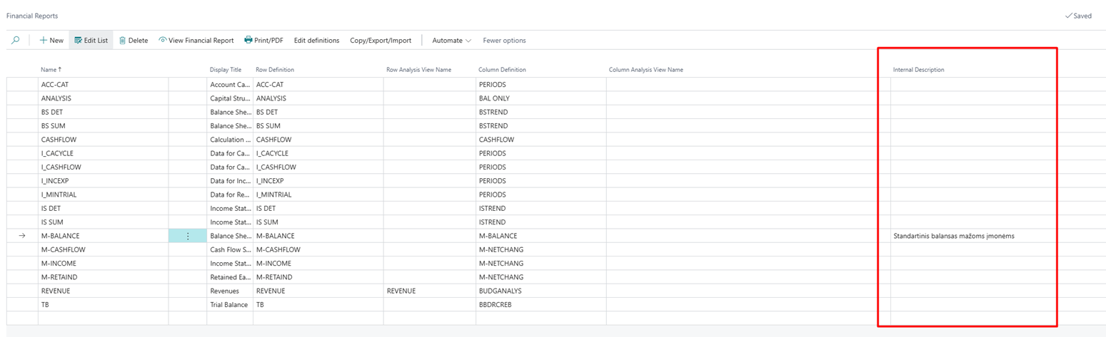Select the I_CASHFLOW name cell
This screenshot has width=1106, height=337.
104,167
